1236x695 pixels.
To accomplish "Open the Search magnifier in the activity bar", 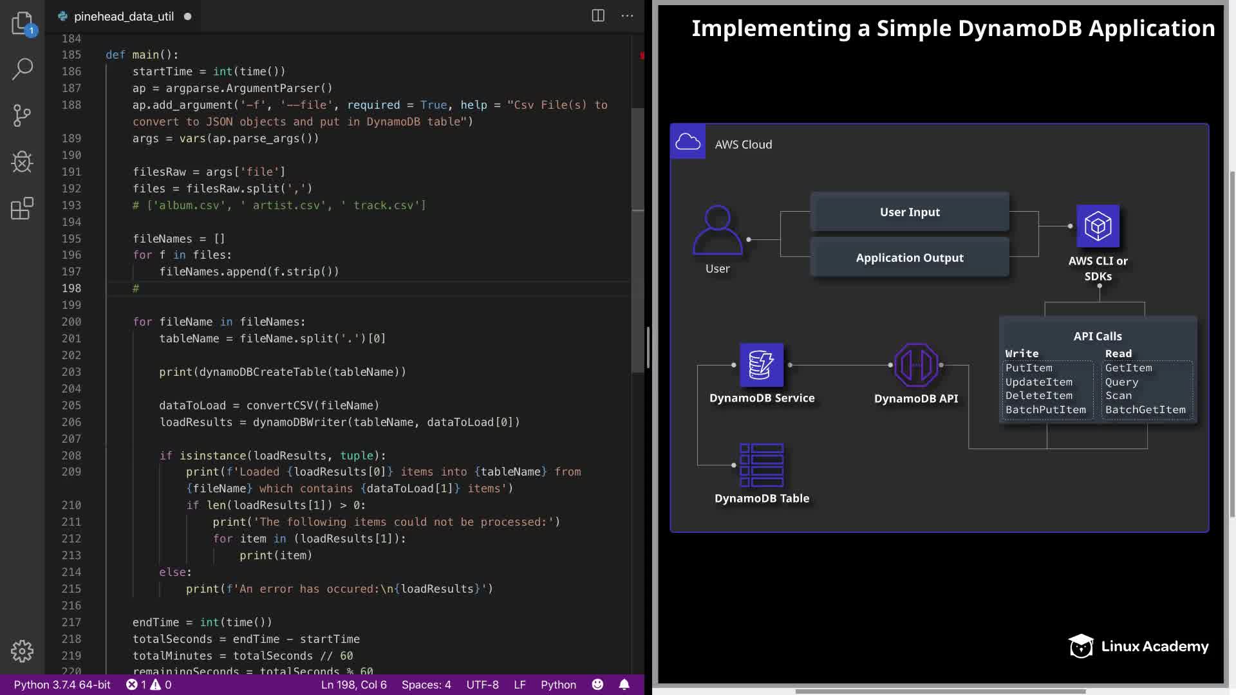I will [x=23, y=69].
